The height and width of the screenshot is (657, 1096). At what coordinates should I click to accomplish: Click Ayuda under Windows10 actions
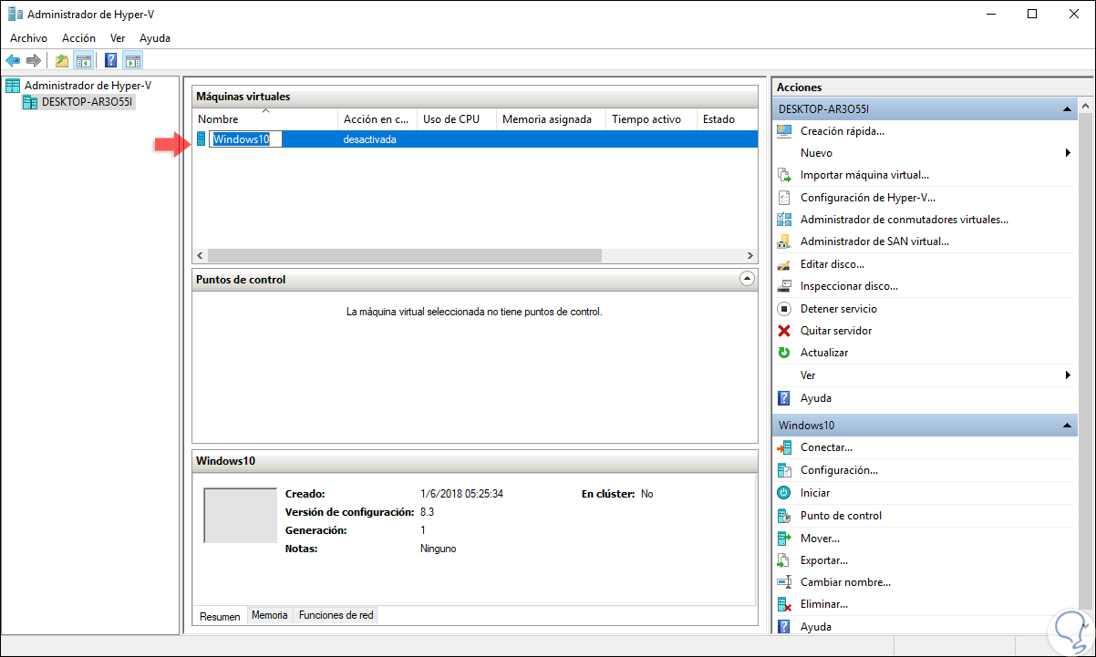(816, 627)
